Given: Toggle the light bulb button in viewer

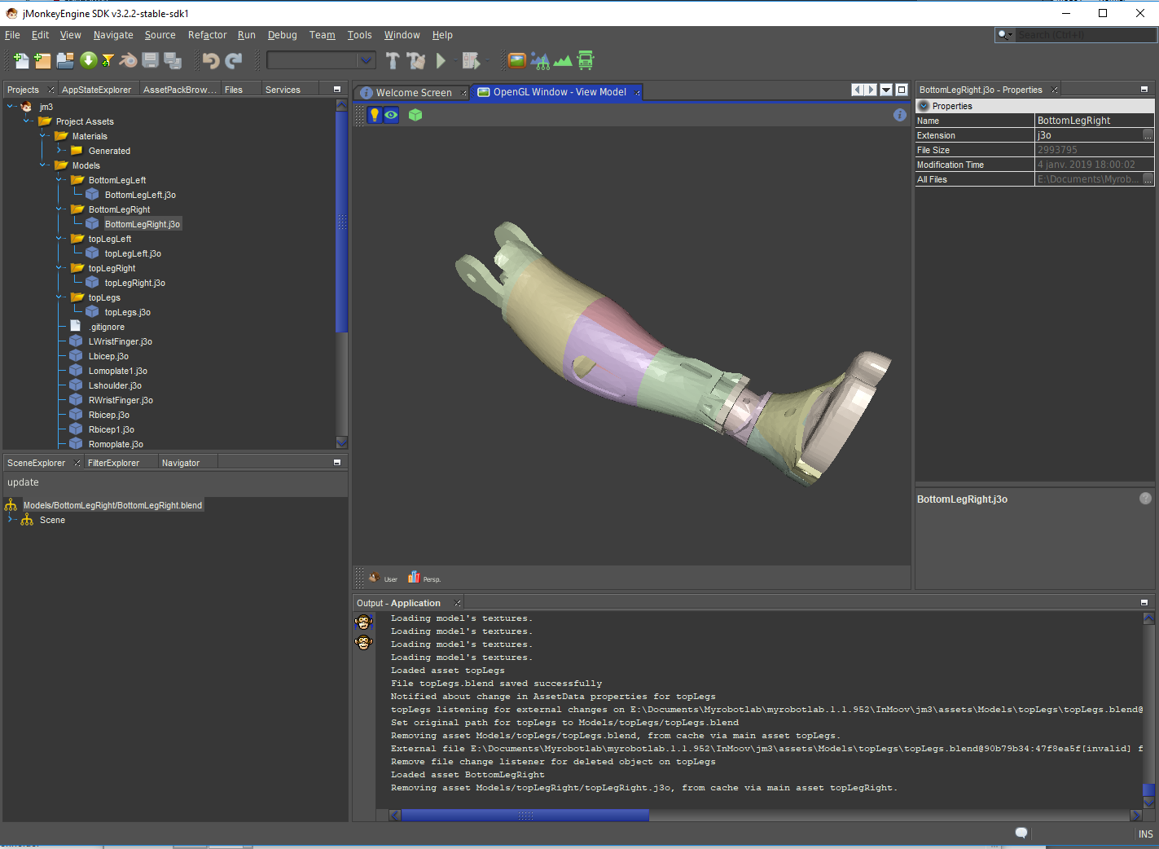Looking at the screenshot, I should [x=375, y=115].
